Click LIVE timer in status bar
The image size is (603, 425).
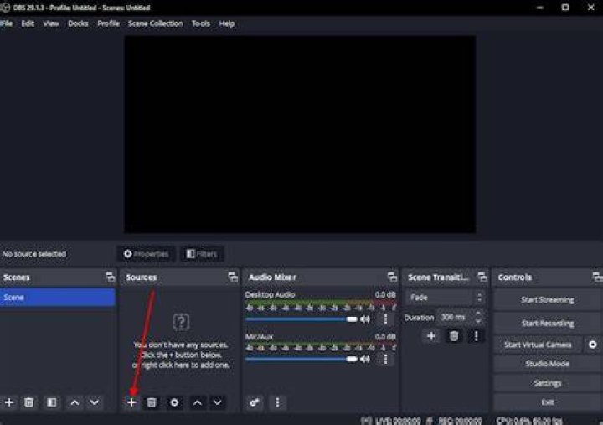398,421
